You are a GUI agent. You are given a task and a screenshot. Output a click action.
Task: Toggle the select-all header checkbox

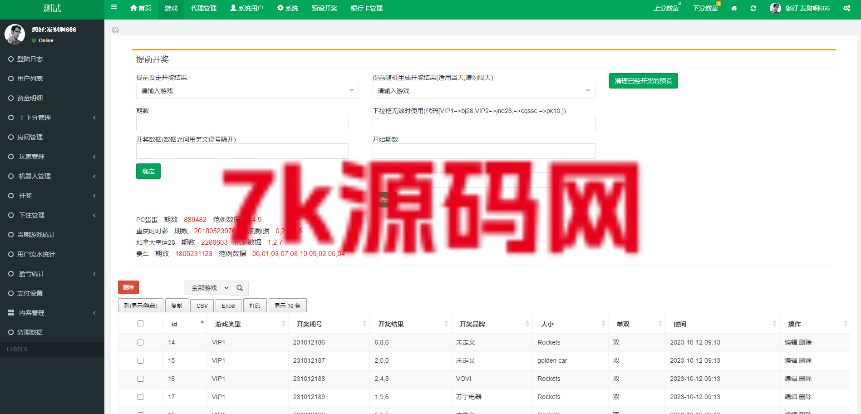point(140,324)
